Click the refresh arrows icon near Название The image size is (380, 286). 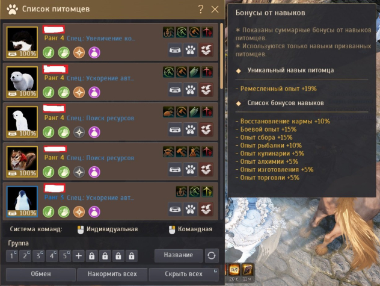coord(212,256)
